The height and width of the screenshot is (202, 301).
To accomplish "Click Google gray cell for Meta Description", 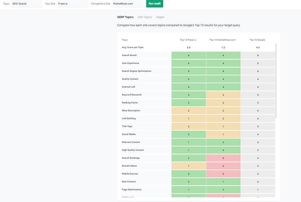I will (258, 110).
